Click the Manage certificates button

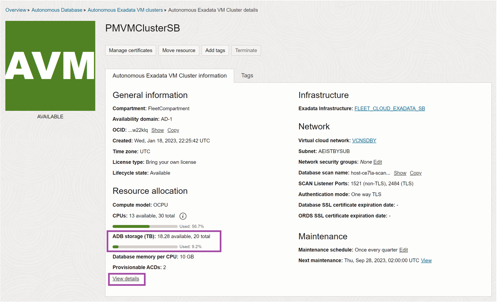tap(130, 50)
